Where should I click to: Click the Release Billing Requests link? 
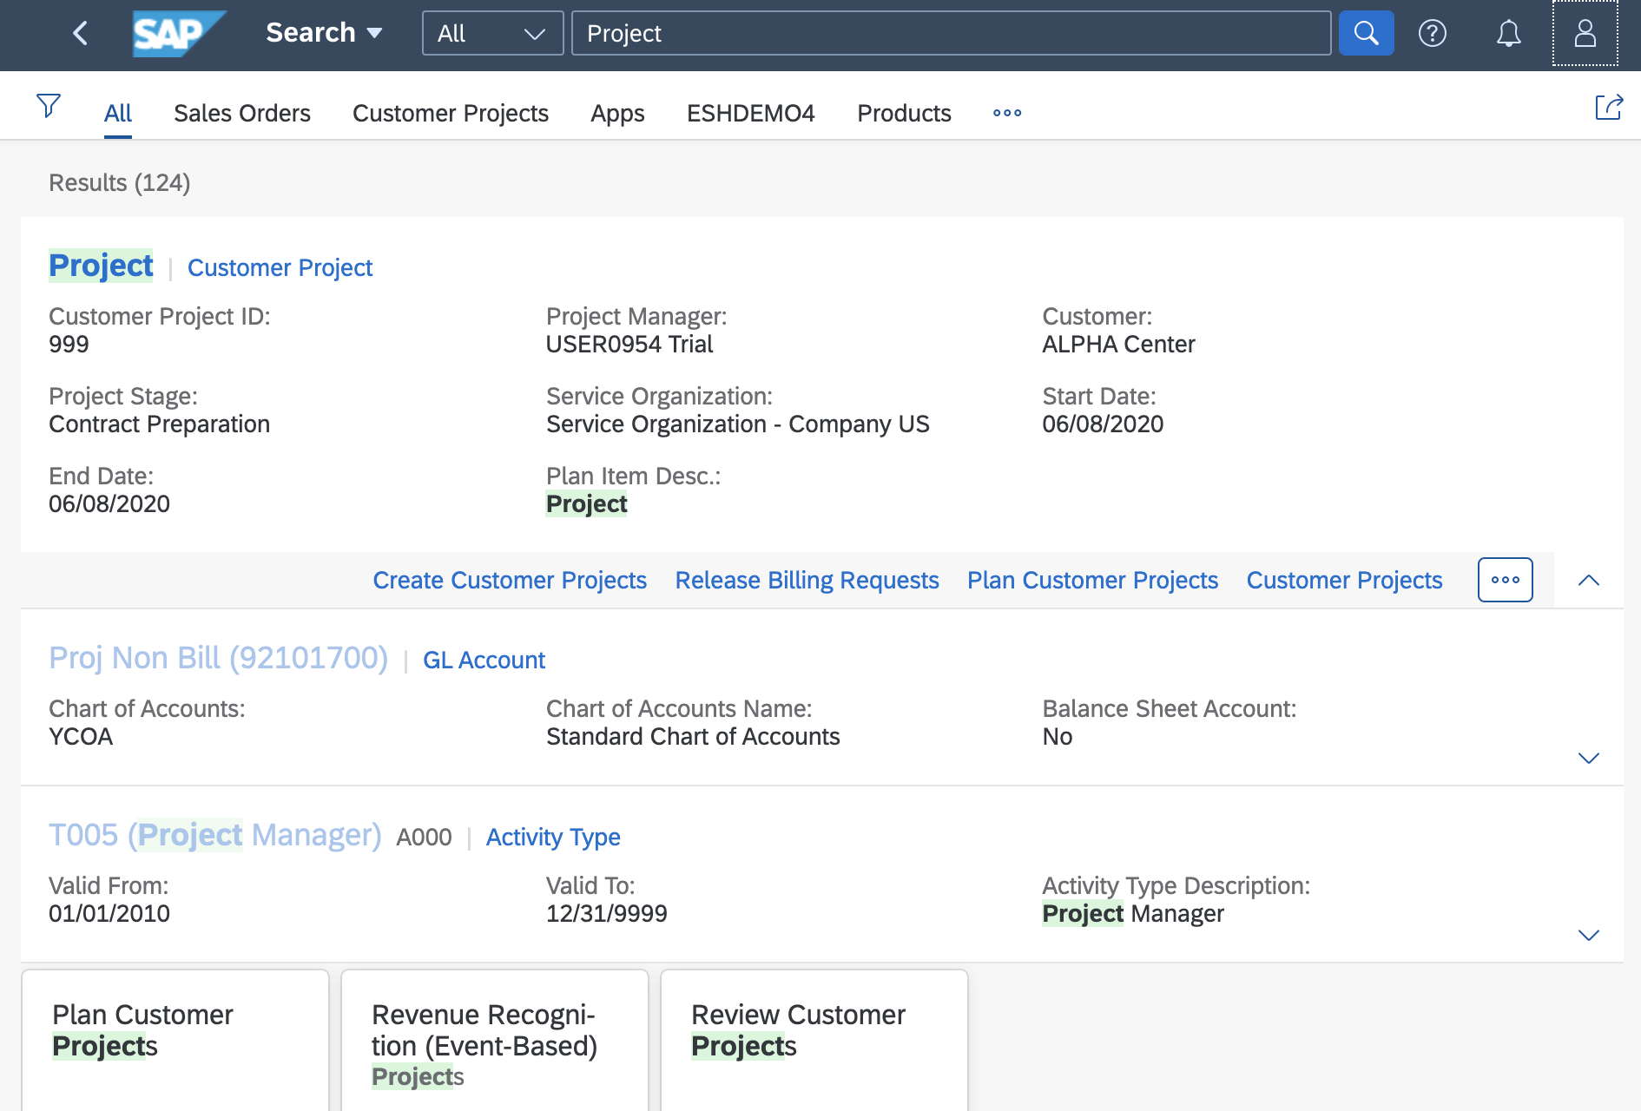[x=807, y=581]
